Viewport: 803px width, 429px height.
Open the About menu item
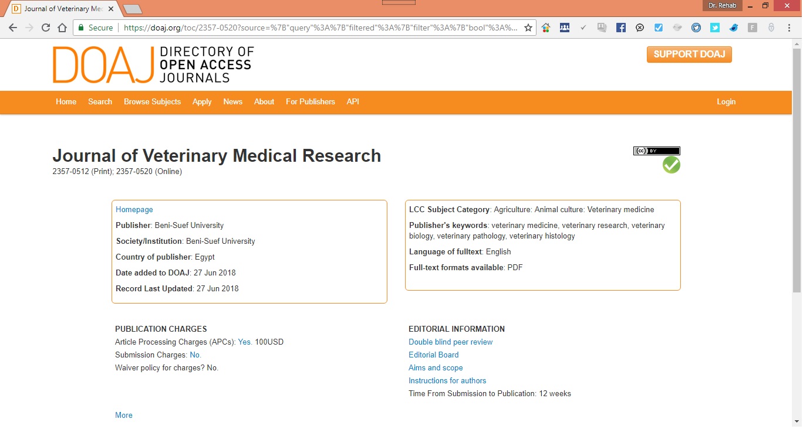264,101
